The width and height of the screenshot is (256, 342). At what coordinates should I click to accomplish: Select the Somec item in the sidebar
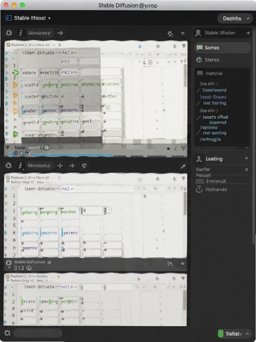click(x=222, y=47)
